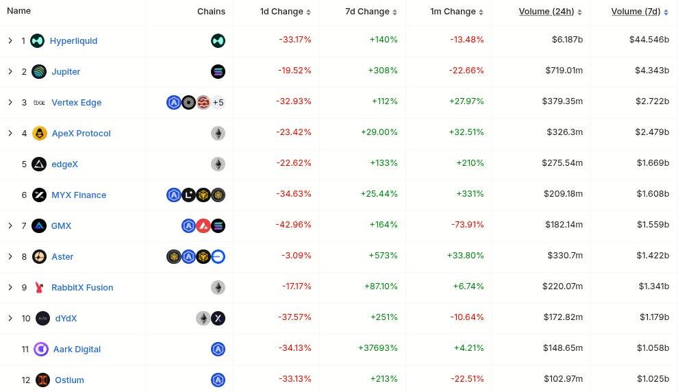Click the Hyperliquid logo icon

pos(37,41)
